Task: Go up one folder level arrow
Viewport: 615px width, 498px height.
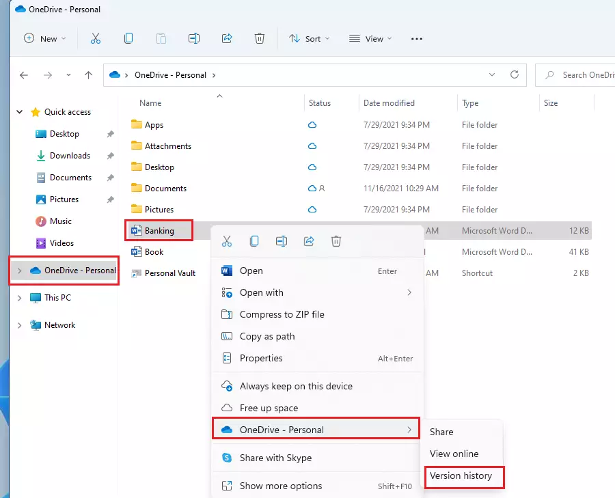Action: pyautogui.click(x=89, y=75)
